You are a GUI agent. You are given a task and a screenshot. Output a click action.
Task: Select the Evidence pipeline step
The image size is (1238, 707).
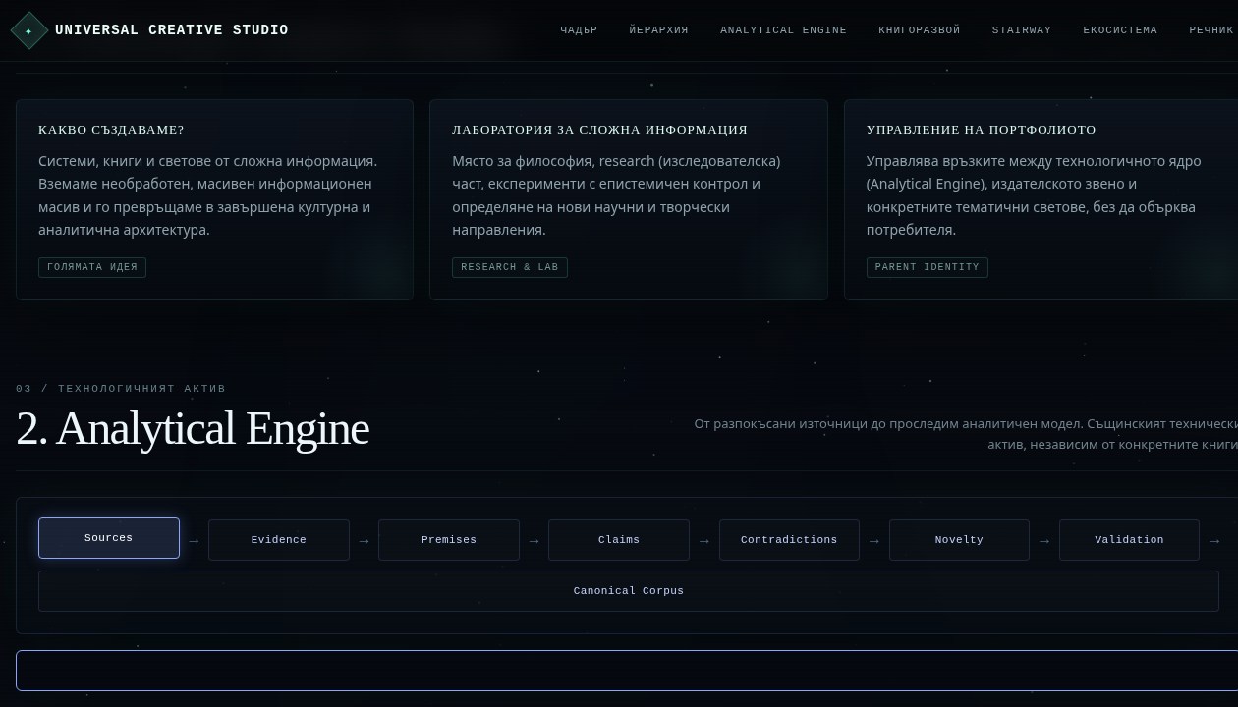point(279,540)
